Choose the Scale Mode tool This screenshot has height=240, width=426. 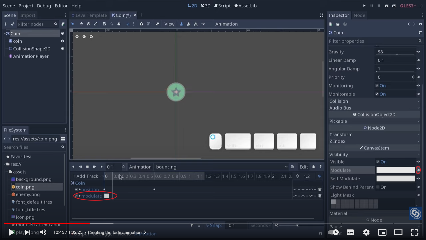click(x=96, y=24)
